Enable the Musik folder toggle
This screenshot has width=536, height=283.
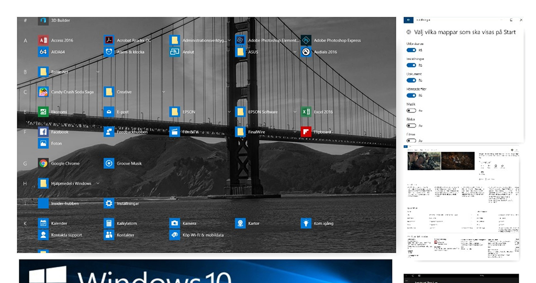coord(411,111)
